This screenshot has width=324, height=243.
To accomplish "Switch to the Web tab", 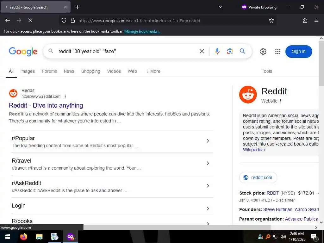I will [x=132, y=71].
